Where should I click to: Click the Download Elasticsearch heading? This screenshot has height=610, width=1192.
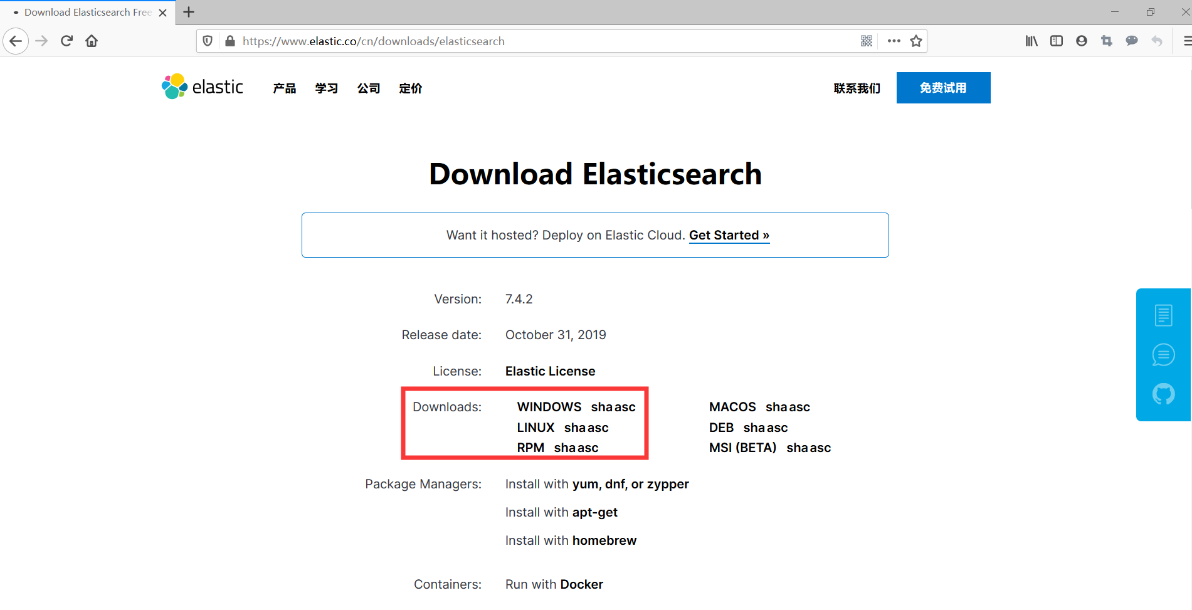(x=595, y=174)
